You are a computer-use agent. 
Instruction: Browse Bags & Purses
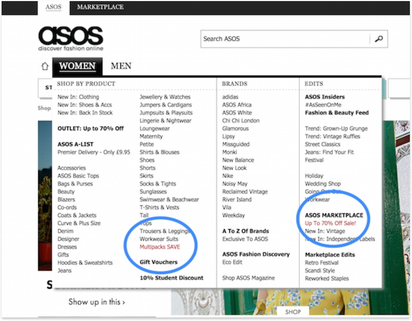(75, 184)
